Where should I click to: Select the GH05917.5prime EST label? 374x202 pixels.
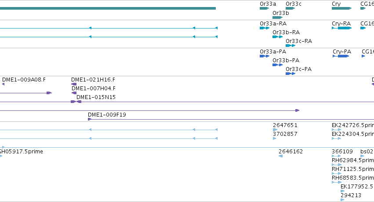22,152
